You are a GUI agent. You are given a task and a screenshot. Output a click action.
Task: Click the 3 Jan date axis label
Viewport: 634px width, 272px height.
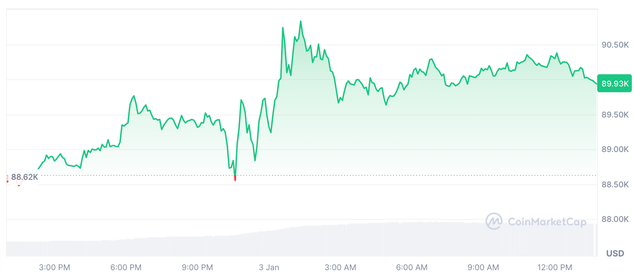pyautogui.click(x=269, y=267)
